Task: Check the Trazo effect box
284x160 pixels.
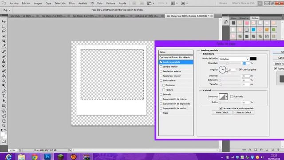Action: pyautogui.click(x=161, y=113)
